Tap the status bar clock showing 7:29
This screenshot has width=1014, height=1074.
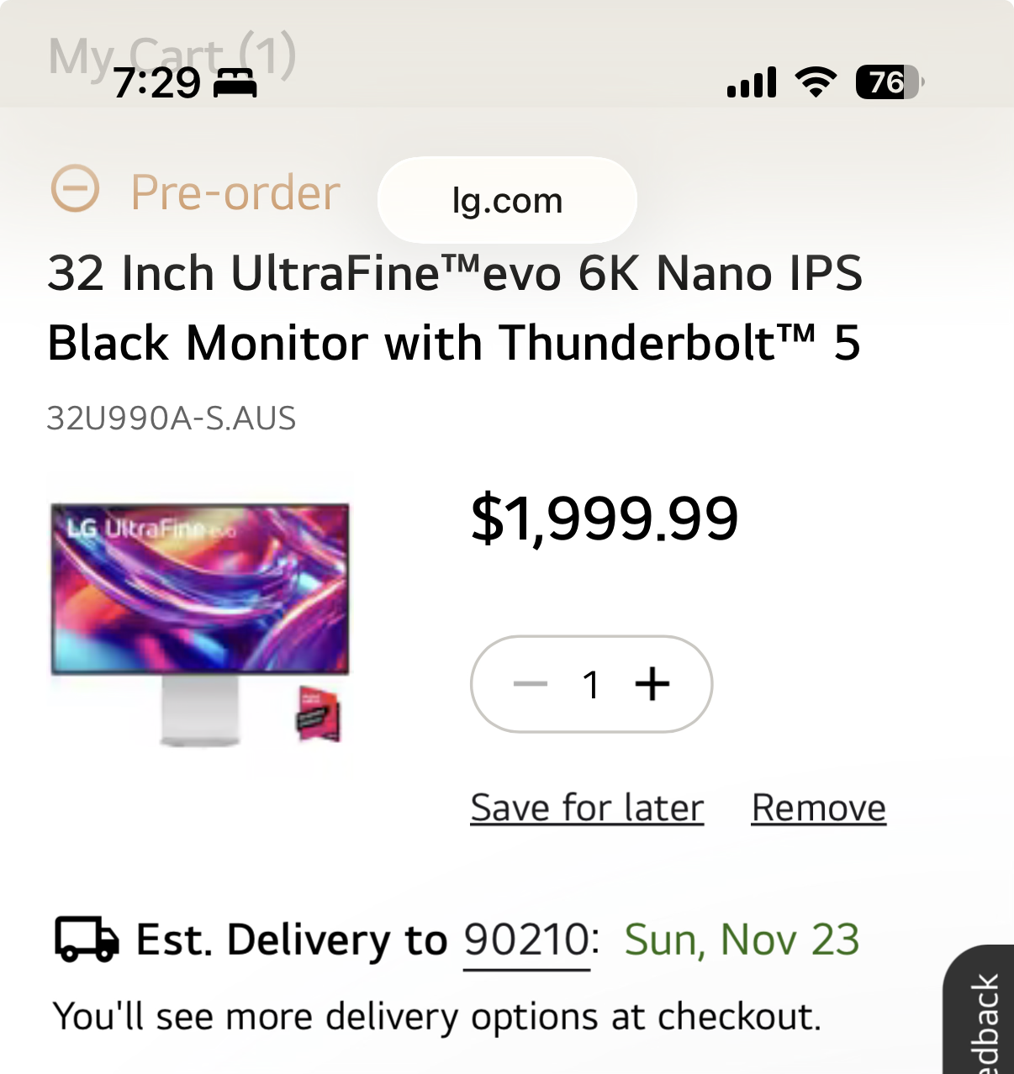(157, 83)
